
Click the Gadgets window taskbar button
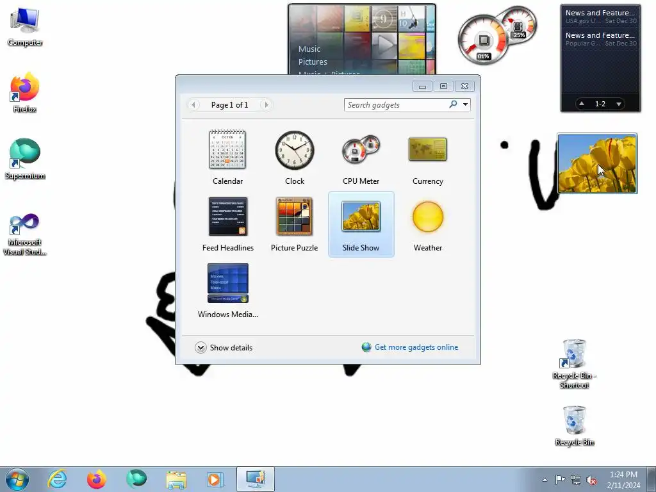pyautogui.click(x=255, y=479)
